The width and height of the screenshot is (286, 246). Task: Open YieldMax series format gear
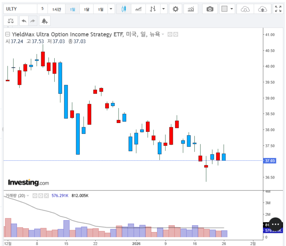click(176, 34)
